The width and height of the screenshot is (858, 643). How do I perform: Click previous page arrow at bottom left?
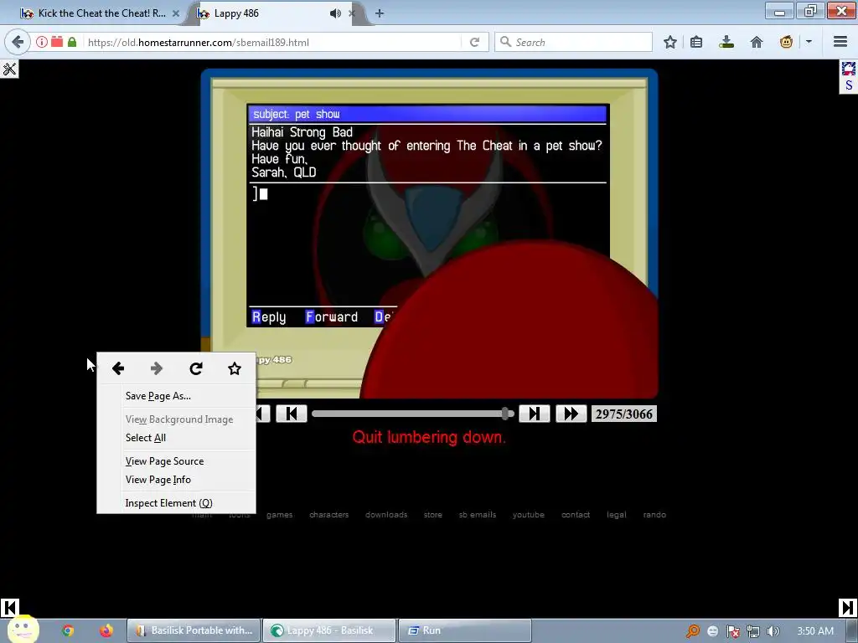tap(9, 608)
